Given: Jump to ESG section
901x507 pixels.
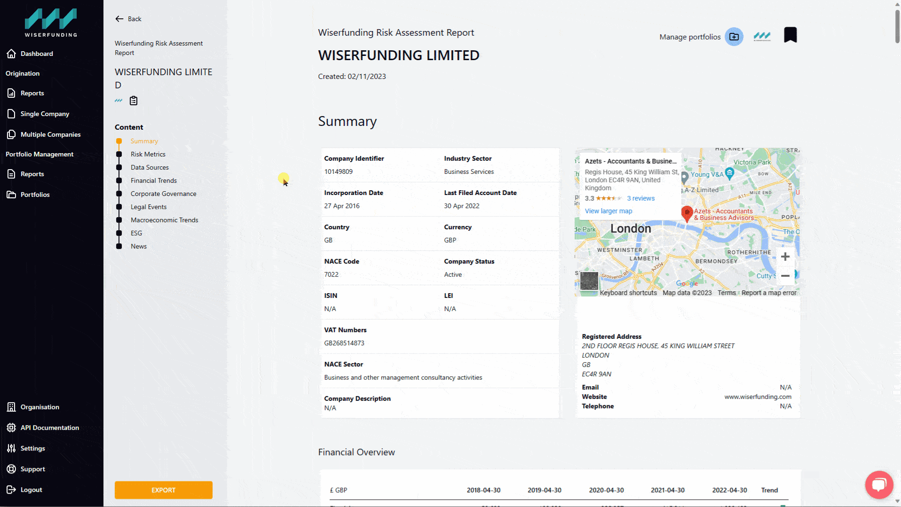Looking at the screenshot, I should (x=136, y=233).
